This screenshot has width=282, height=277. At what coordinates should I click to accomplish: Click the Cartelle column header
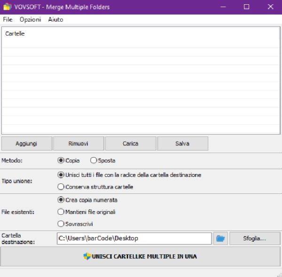(141, 34)
